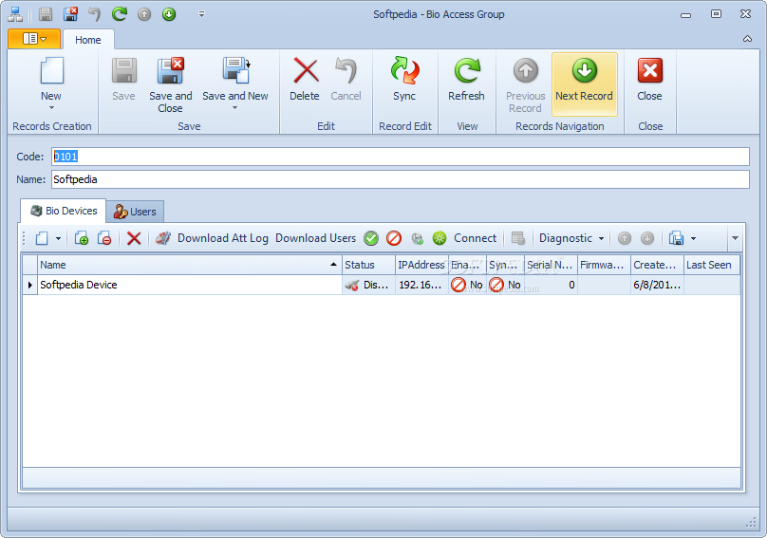Click the Firmwa... column header
The height and width of the screenshot is (538, 767).
point(604,265)
